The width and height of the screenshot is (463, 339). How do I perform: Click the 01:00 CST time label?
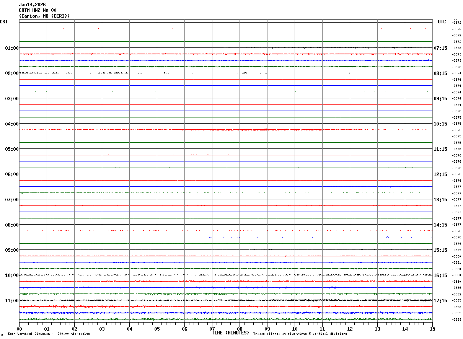(11, 48)
